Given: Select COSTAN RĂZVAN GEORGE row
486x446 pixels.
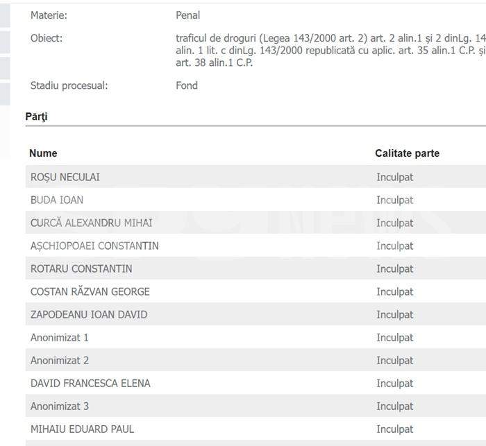Looking at the screenshot, I should click(x=90, y=291).
